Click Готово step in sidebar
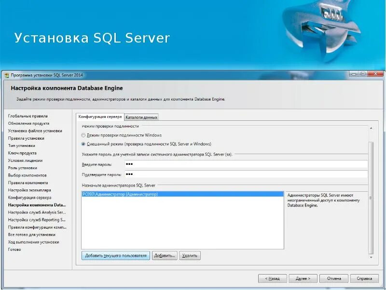This screenshot has width=386, height=290. coord(14,249)
